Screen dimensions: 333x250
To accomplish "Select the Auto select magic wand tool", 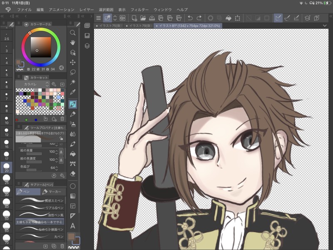I will click(x=72, y=82).
